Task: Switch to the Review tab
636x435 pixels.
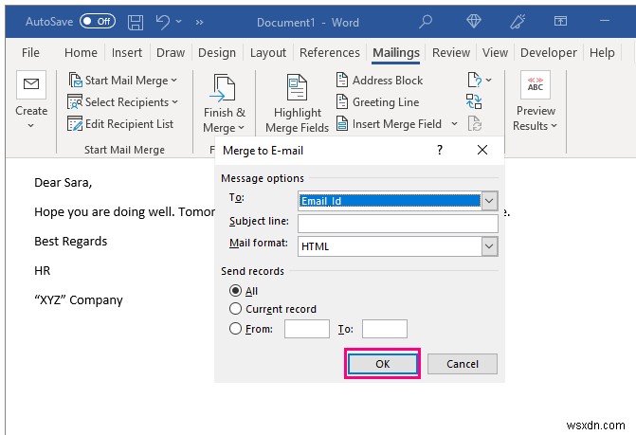Action: point(451,53)
